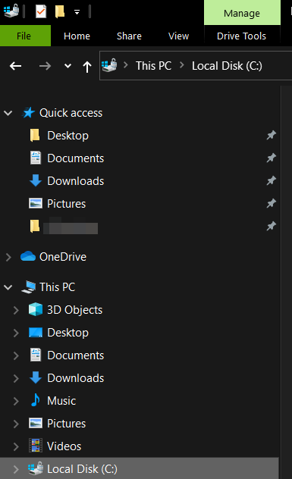Click the Properties checkmark icon in quick toolbar

[x=41, y=11]
